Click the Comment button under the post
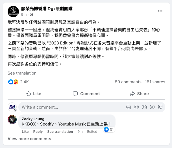172x148 pixels. [x=86, y=94]
